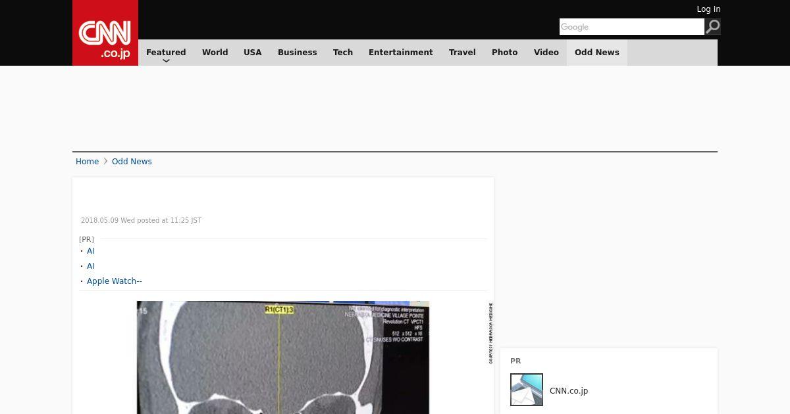Click the search magnifier icon

[713, 26]
